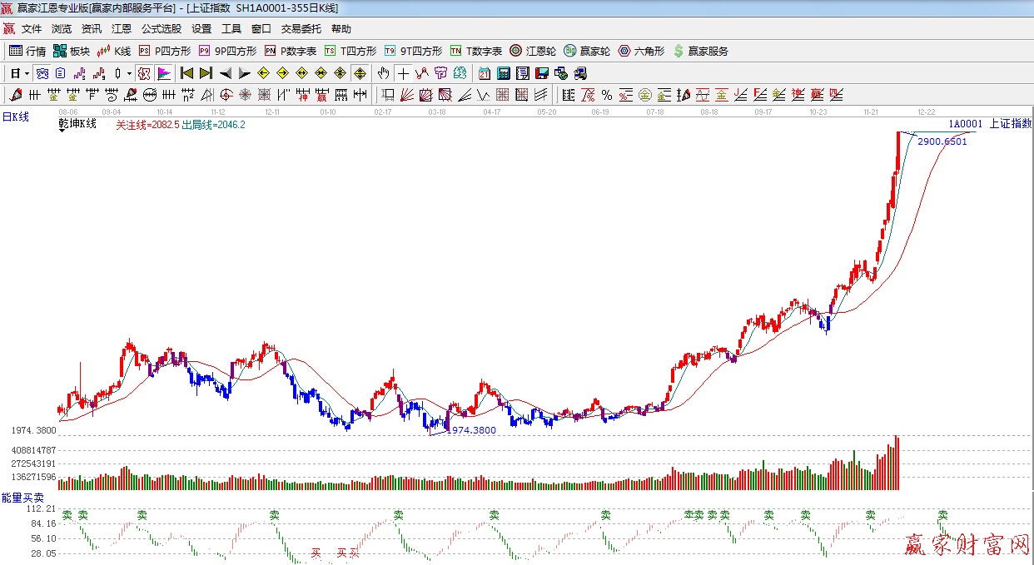The image size is (1034, 565).
Task: Toggle the pink flag indicator button
Action: [x=163, y=73]
